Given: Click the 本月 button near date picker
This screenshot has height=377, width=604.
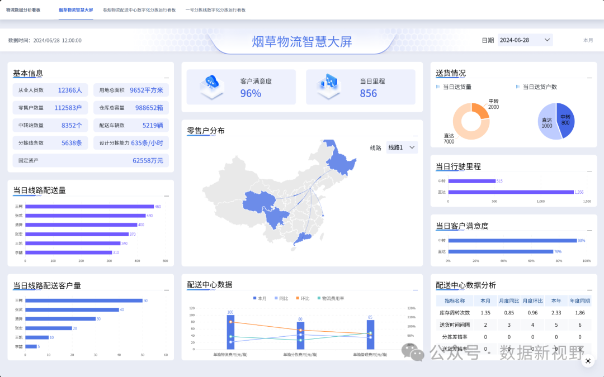Looking at the screenshot, I should click(588, 40).
